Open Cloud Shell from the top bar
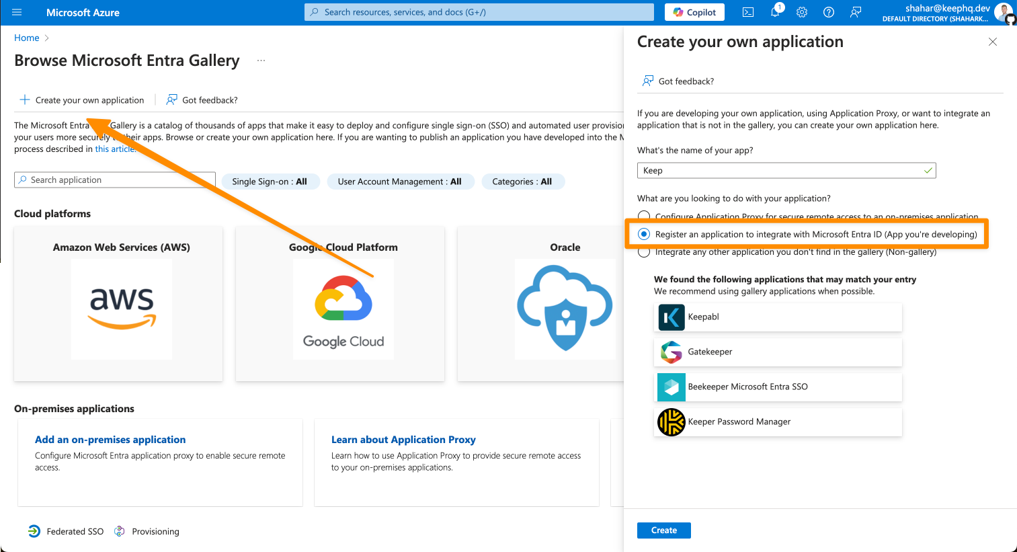The width and height of the screenshot is (1017, 552). (748, 12)
